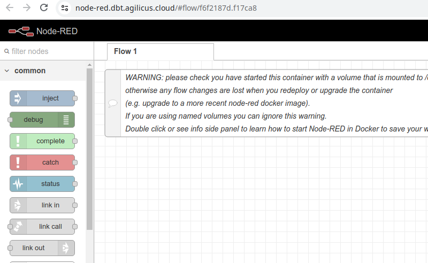The width and height of the screenshot is (428, 263).
Task: Click the status node output port
Action: [x=75, y=184]
